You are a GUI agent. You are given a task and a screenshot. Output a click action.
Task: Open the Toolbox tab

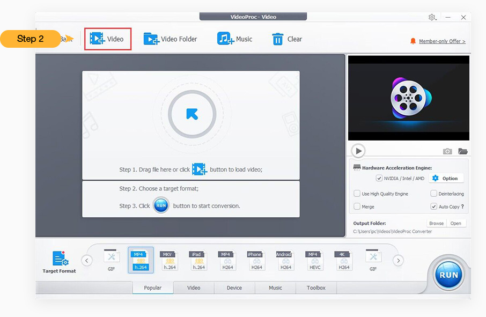tap(316, 288)
